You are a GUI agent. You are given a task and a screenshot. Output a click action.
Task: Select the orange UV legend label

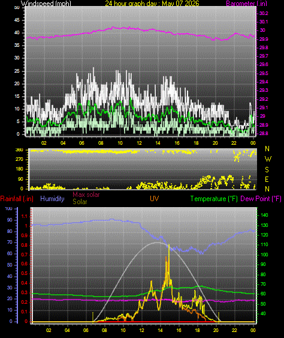pos(154,199)
